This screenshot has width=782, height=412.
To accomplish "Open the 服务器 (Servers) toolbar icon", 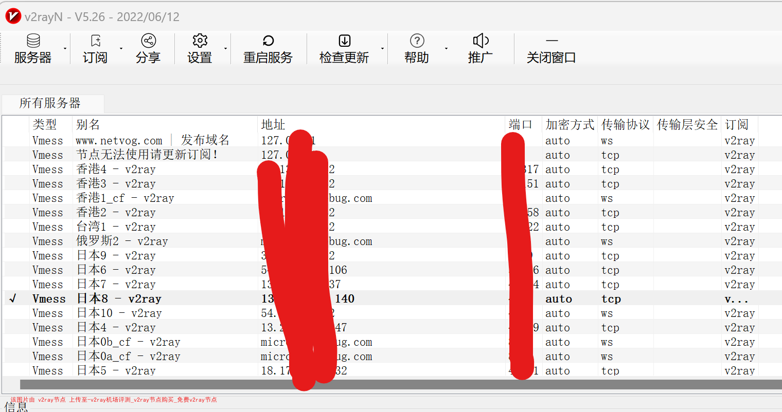I will point(33,41).
